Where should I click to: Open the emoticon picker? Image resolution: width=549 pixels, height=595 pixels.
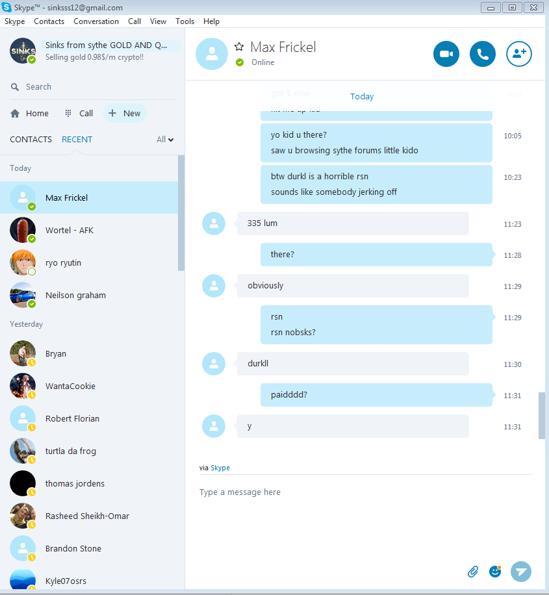[495, 571]
